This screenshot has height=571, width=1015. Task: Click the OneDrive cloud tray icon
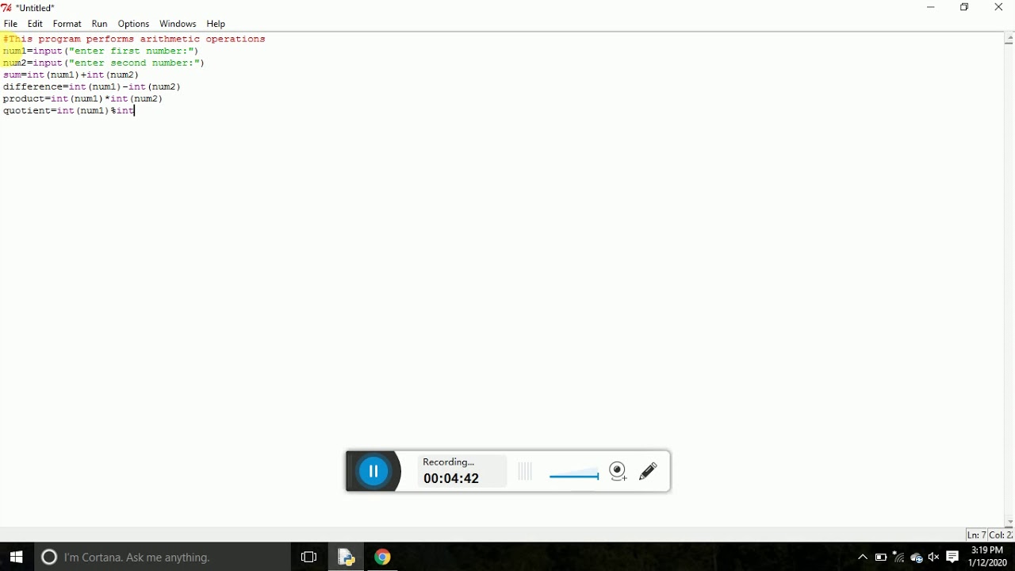[917, 558]
